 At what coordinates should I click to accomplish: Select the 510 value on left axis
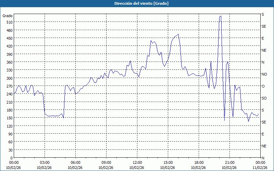(x=9, y=22)
